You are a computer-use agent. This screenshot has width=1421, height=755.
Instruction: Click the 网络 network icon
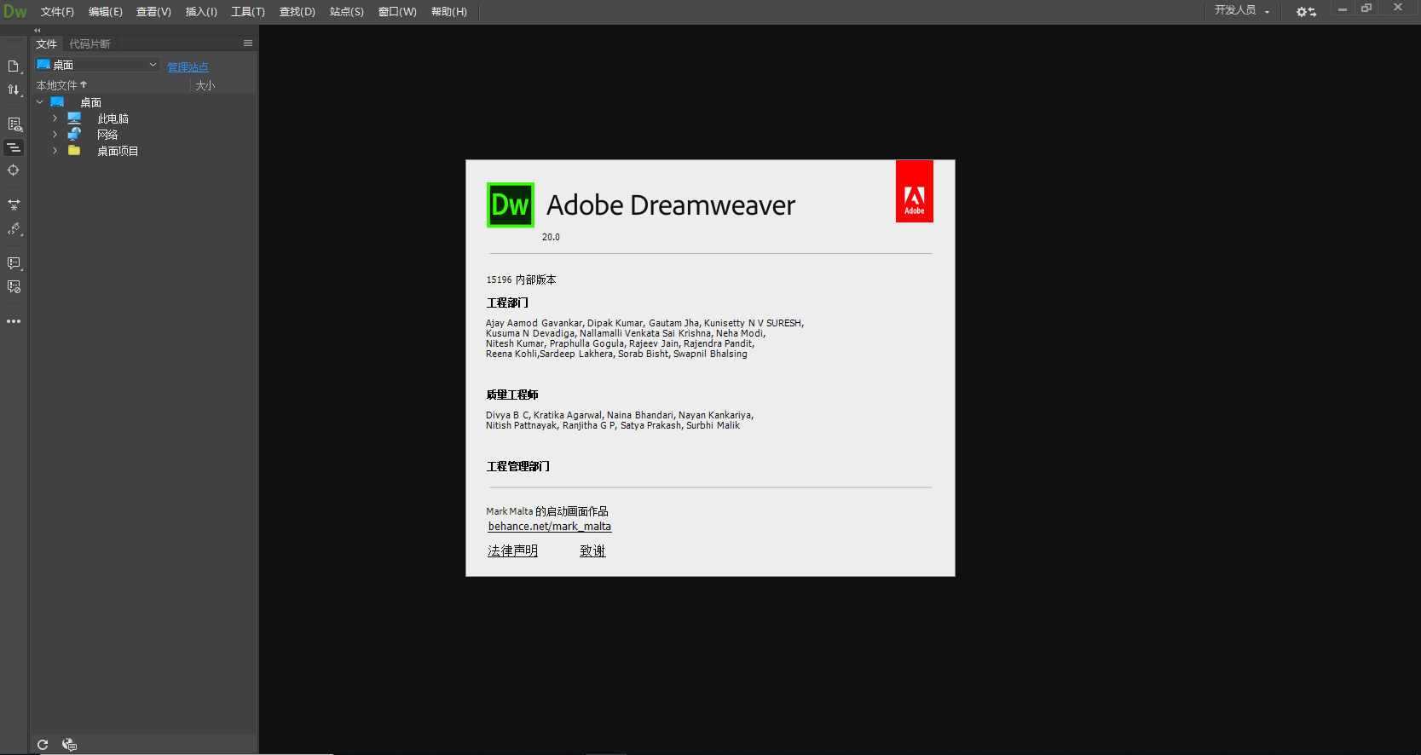click(x=74, y=135)
